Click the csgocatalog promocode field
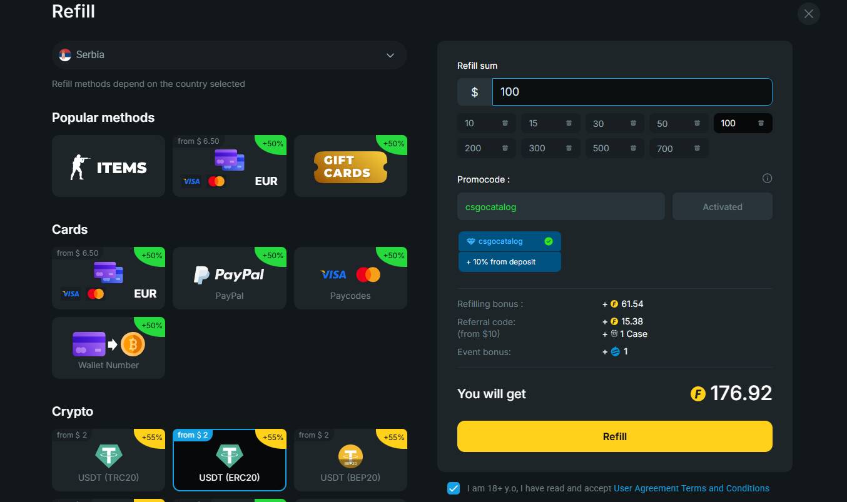Viewport: 847px width, 502px height. coord(560,206)
